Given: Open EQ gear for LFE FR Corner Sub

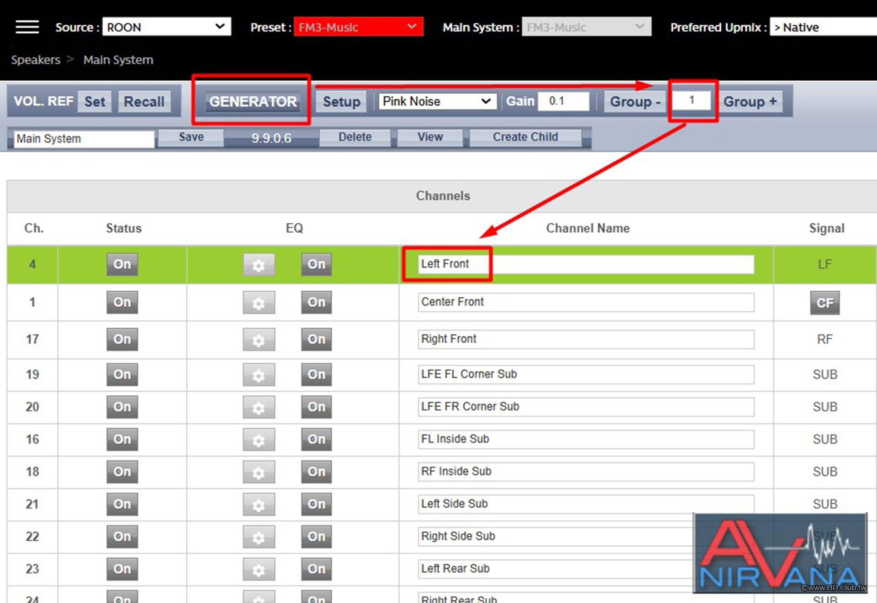Looking at the screenshot, I should pyautogui.click(x=259, y=407).
